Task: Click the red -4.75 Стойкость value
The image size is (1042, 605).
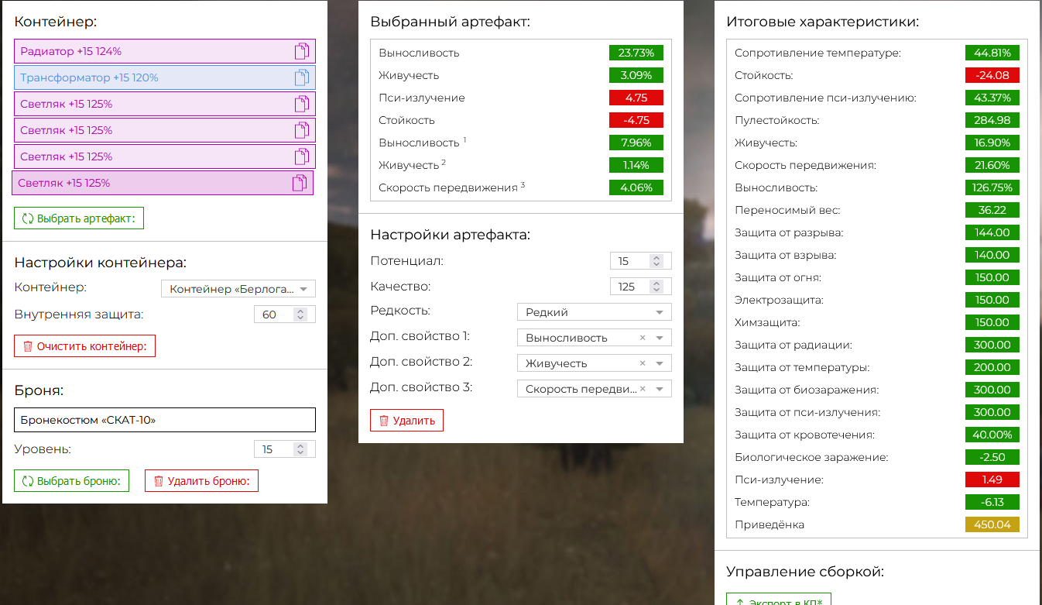Action: click(x=636, y=120)
